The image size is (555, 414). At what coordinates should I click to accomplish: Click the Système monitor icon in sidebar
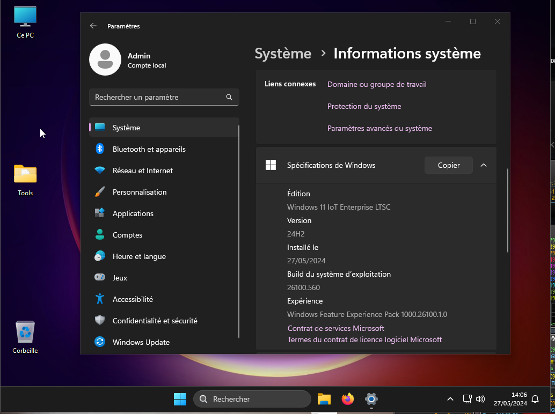[x=100, y=127]
